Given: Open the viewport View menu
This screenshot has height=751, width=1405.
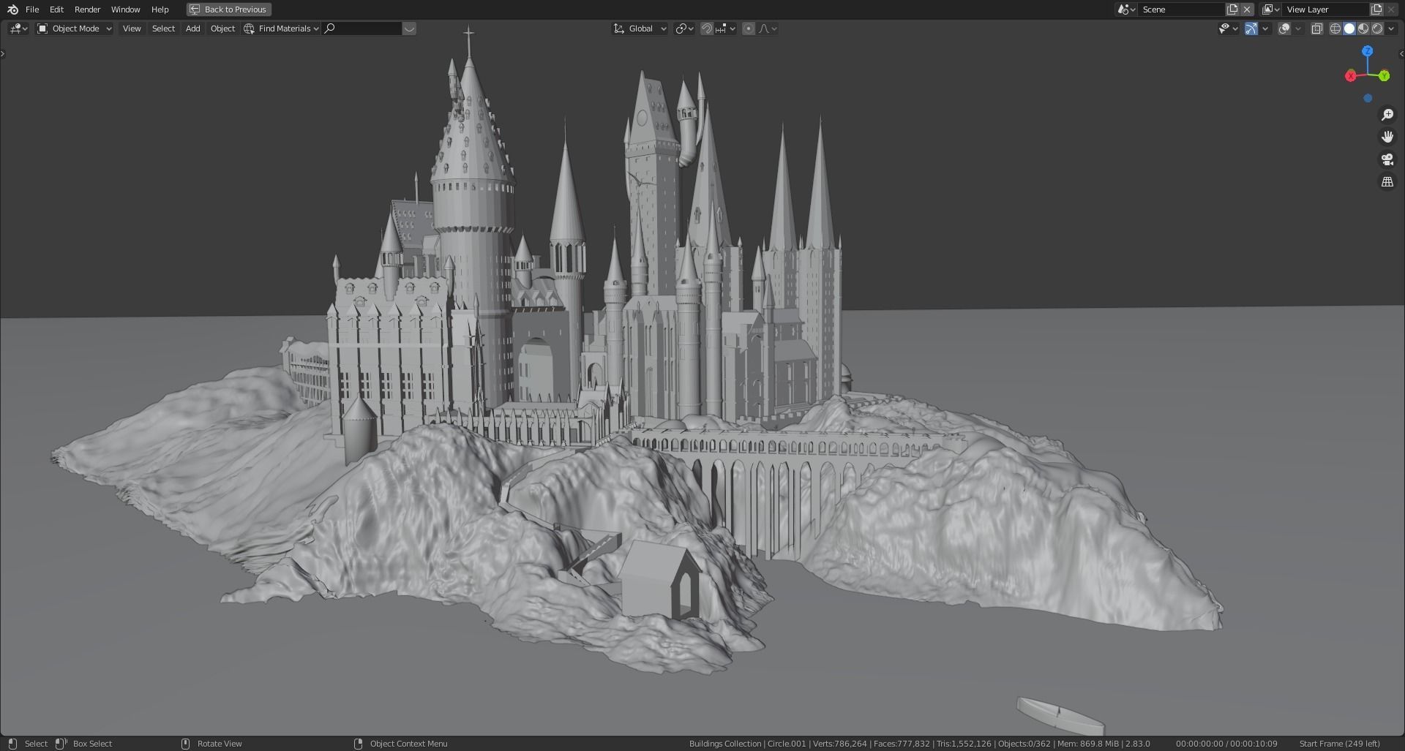Looking at the screenshot, I should click(132, 29).
